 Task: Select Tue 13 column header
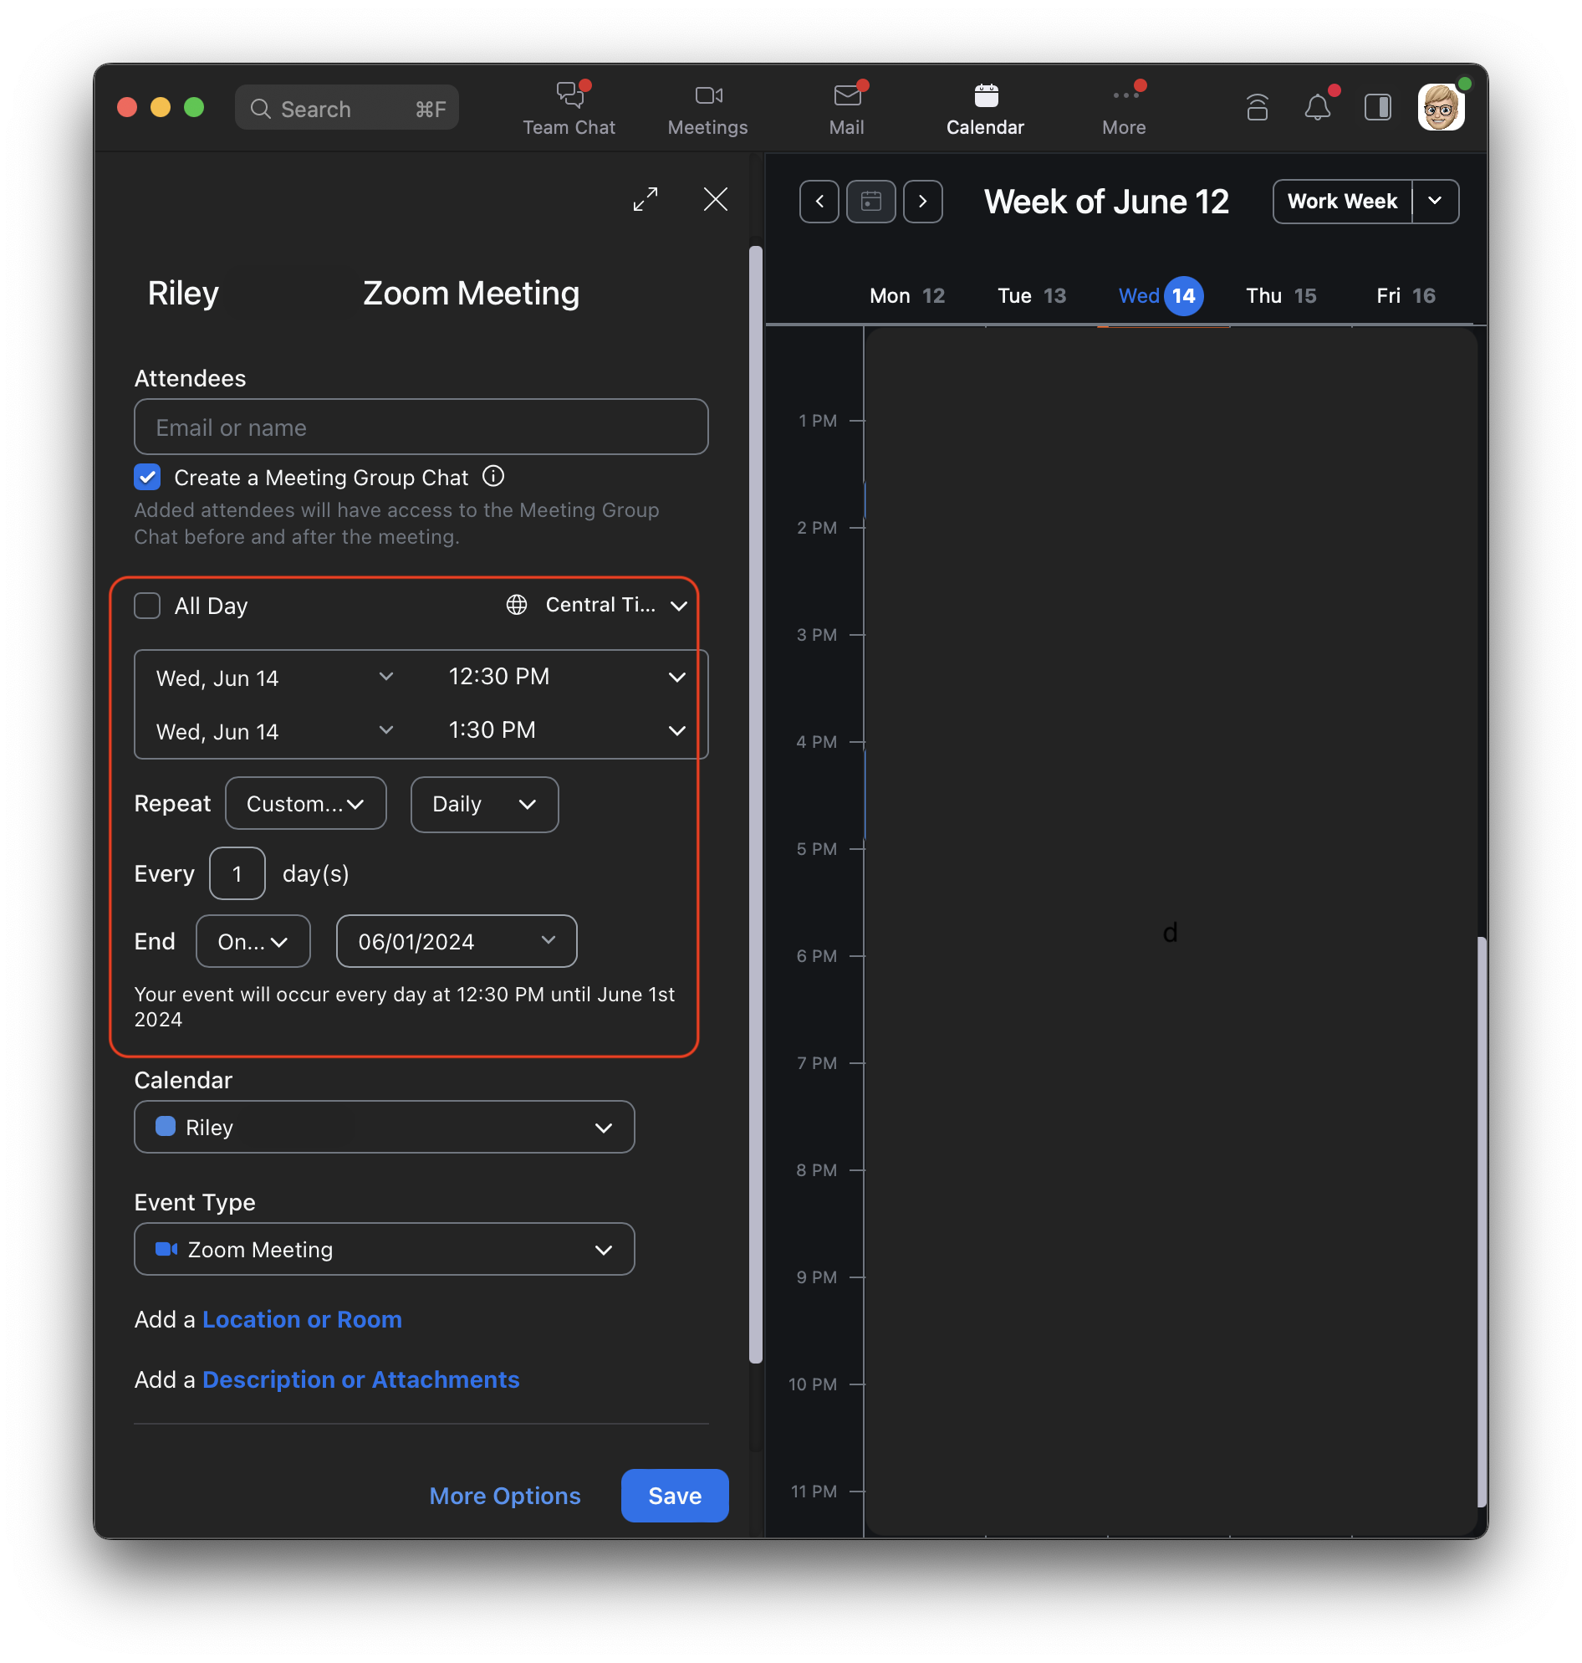[1031, 296]
